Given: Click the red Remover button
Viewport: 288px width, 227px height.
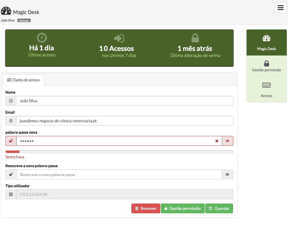Looking at the screenshot, I should (146, 208).
